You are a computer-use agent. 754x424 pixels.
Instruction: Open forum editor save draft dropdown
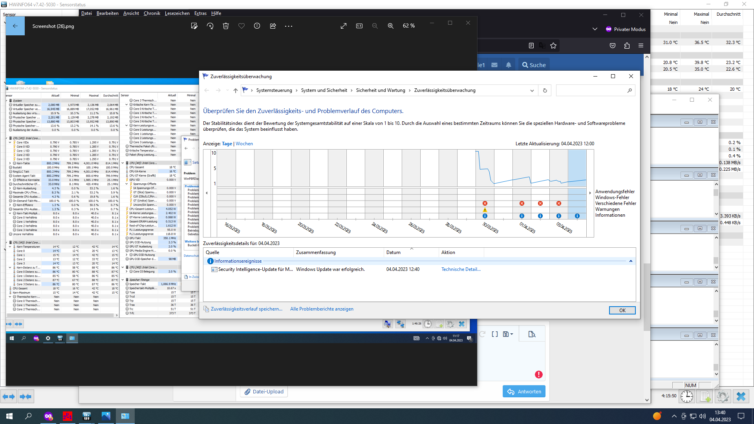[x=508, y=334]
